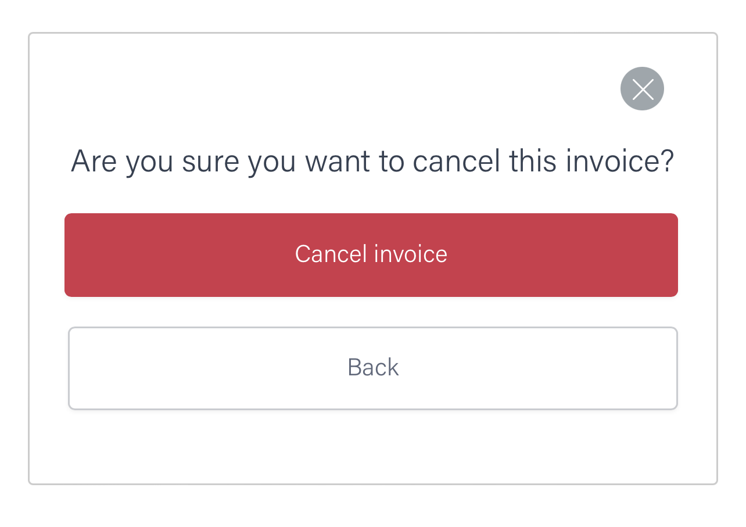
Task: Click the red Cancel invoice button
Action: [371, 254]
